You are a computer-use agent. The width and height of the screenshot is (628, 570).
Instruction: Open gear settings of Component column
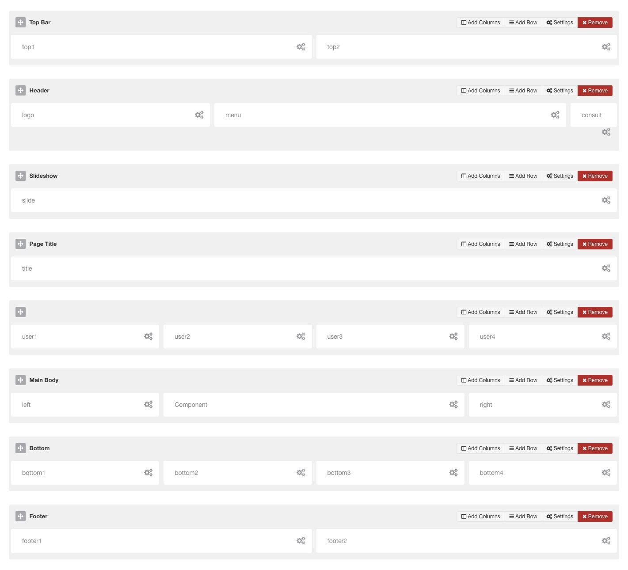point(453,405)
